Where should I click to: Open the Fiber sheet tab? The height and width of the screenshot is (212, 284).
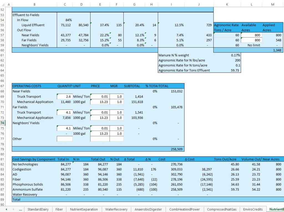click(59, 209)
